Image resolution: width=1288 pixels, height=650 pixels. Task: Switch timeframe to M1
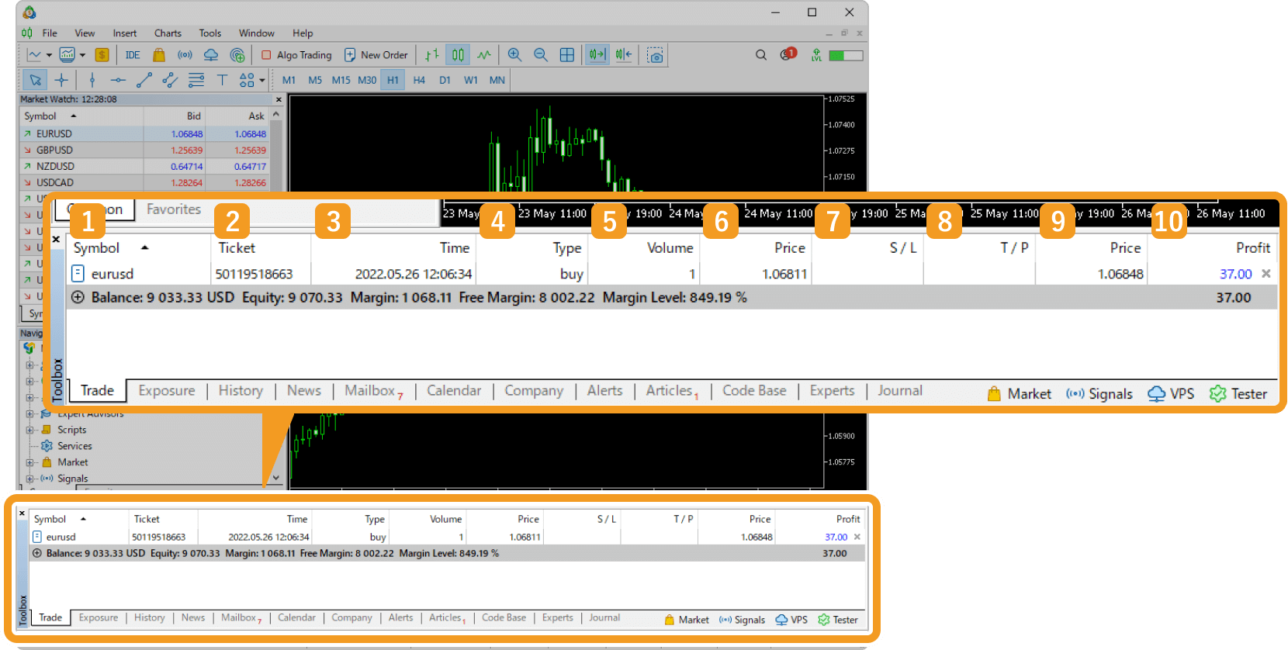289,80
